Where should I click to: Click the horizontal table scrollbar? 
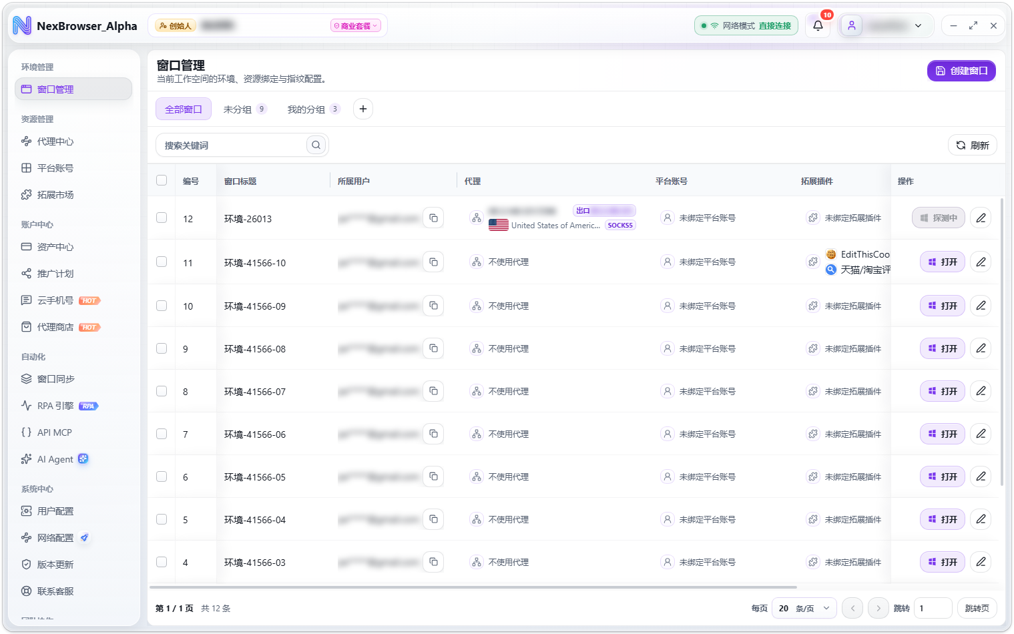[473, 587]
